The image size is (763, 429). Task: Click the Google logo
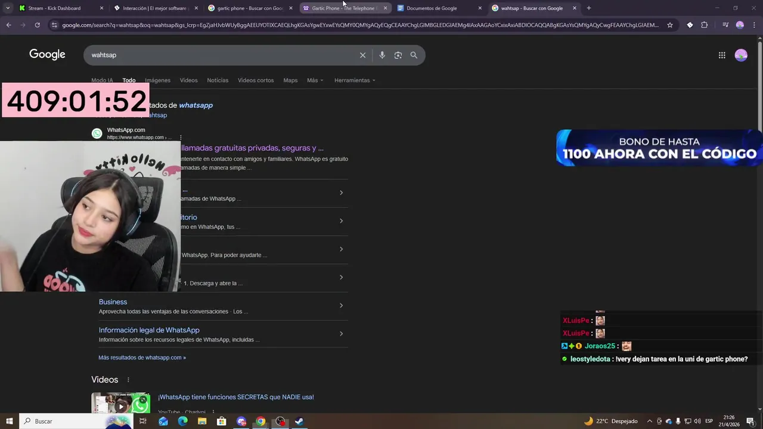47,55
